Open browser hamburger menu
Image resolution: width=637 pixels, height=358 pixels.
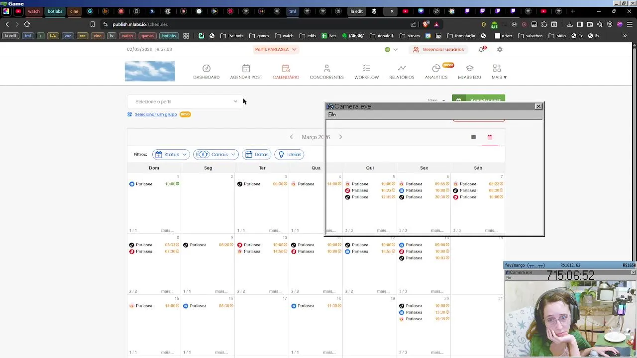point(630,24)
